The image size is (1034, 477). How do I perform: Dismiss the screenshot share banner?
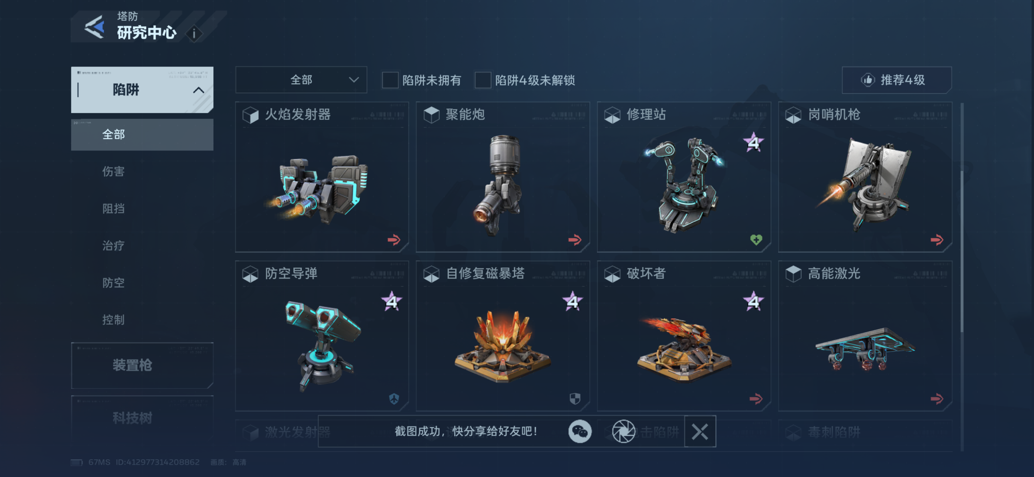coord(700,432)
